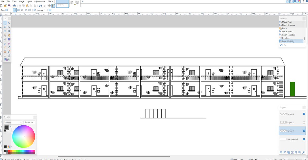Image resolution: width=308 pixels, height=160 pixels.
Task: Select the Shapes tool
Action: point(7,60)
